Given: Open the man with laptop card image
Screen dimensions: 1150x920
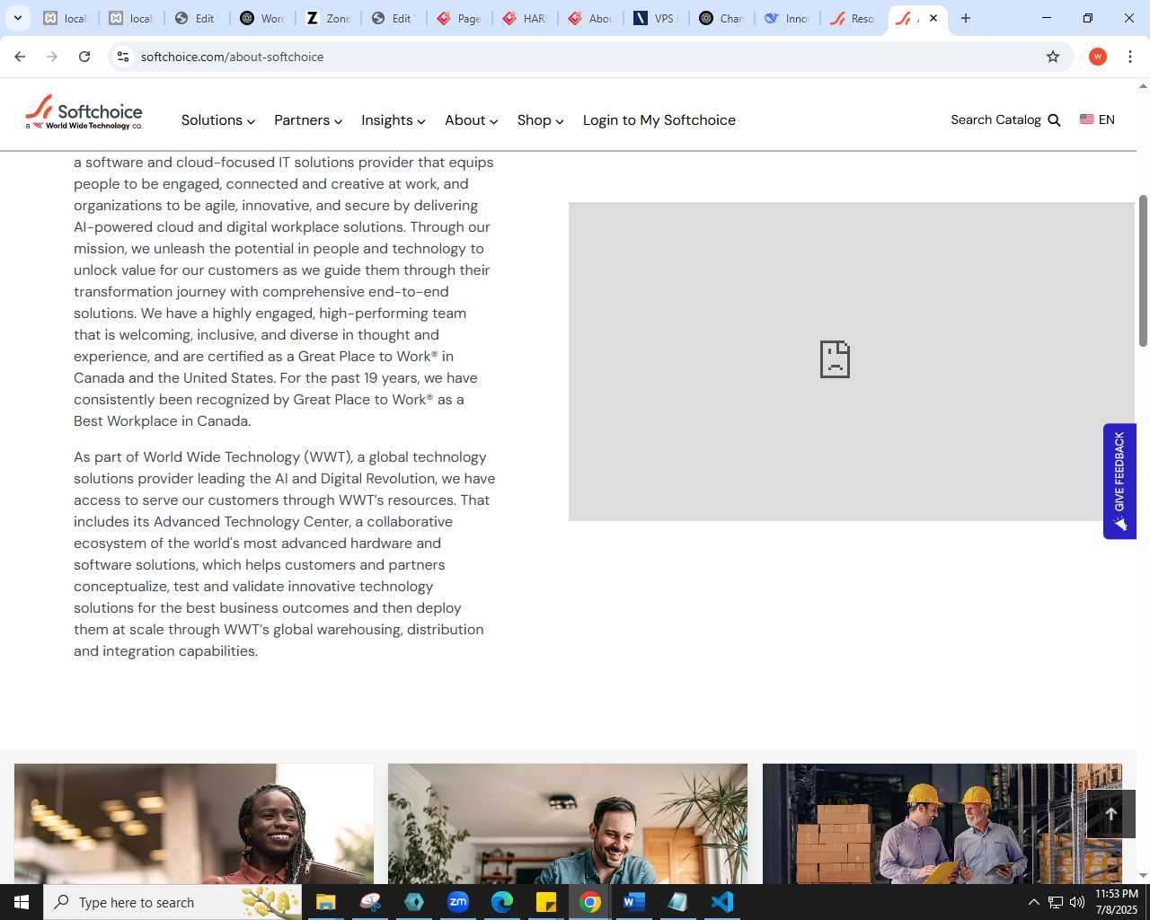Looking at the screenshot, I should coord(568,824).
